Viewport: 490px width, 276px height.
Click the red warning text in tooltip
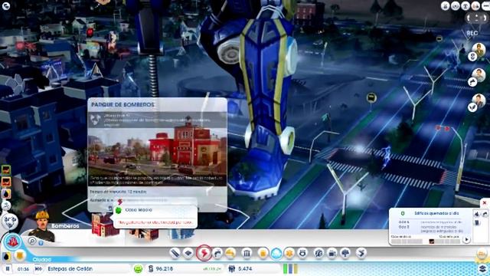coord(155,222)
